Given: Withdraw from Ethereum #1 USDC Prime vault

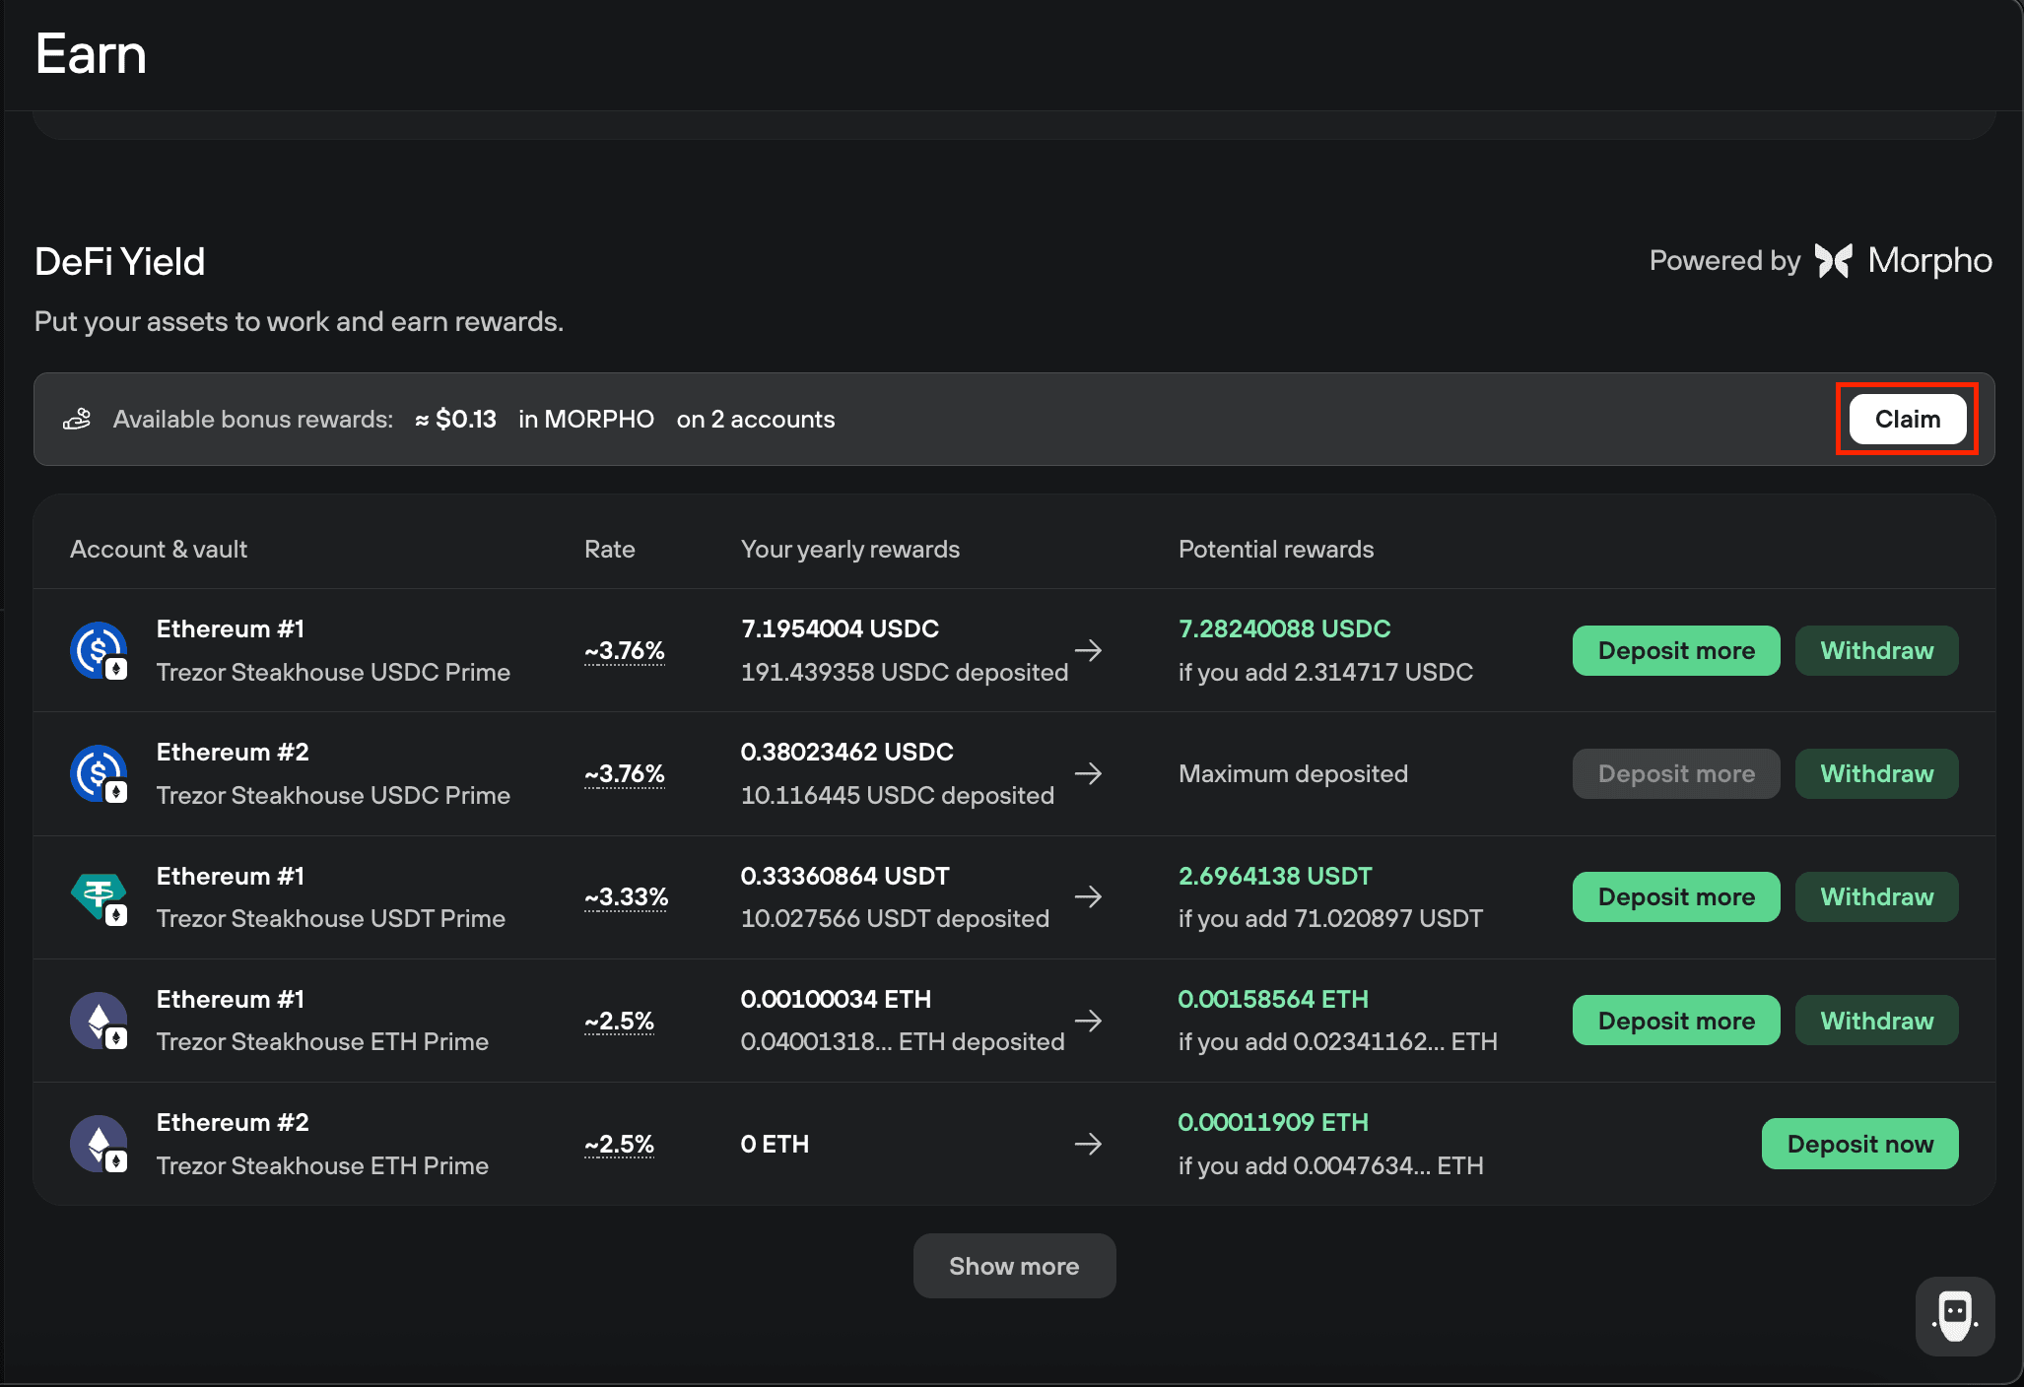Looking at the screenshot, I should pyautogui.click(x=1876, y=650).
